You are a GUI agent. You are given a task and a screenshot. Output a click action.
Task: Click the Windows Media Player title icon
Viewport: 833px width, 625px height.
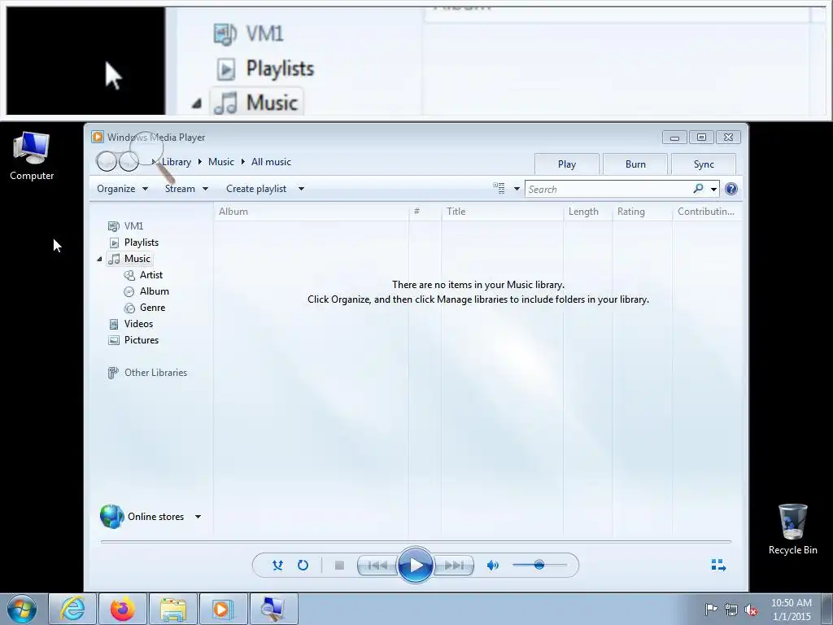(98, 137)
